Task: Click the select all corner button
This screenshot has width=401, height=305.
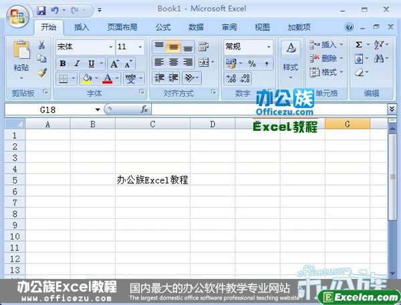Action: pos(15,124)
